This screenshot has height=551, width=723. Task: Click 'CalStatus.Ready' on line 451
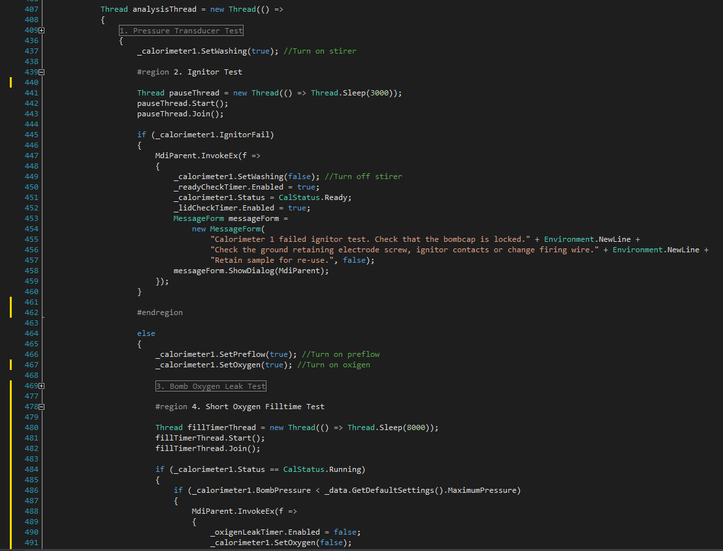(x=313, y=197)
